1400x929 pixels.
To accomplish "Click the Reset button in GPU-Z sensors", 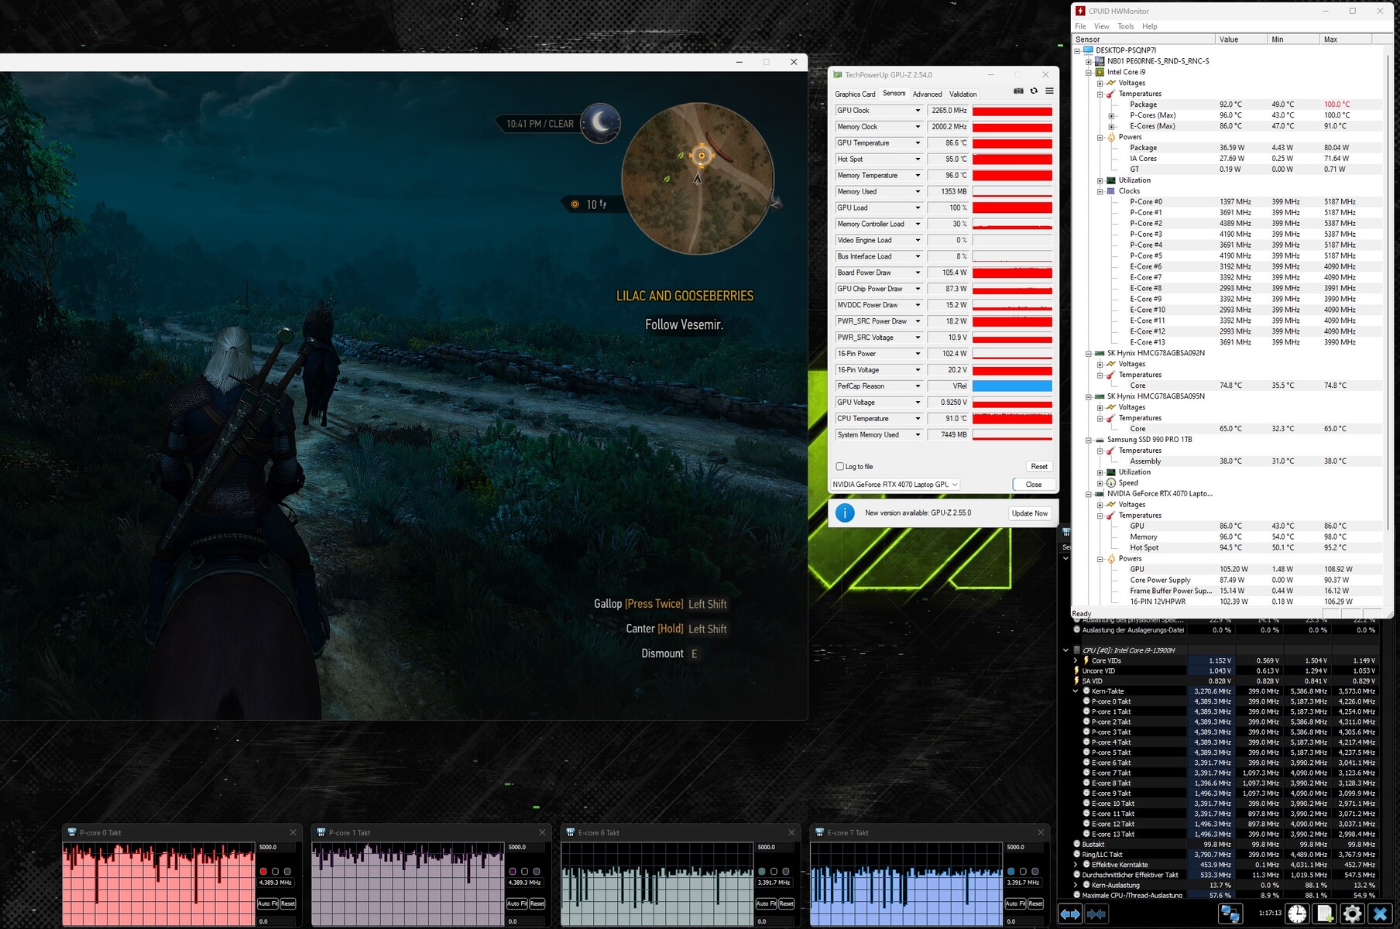I will coord(1039,467).
